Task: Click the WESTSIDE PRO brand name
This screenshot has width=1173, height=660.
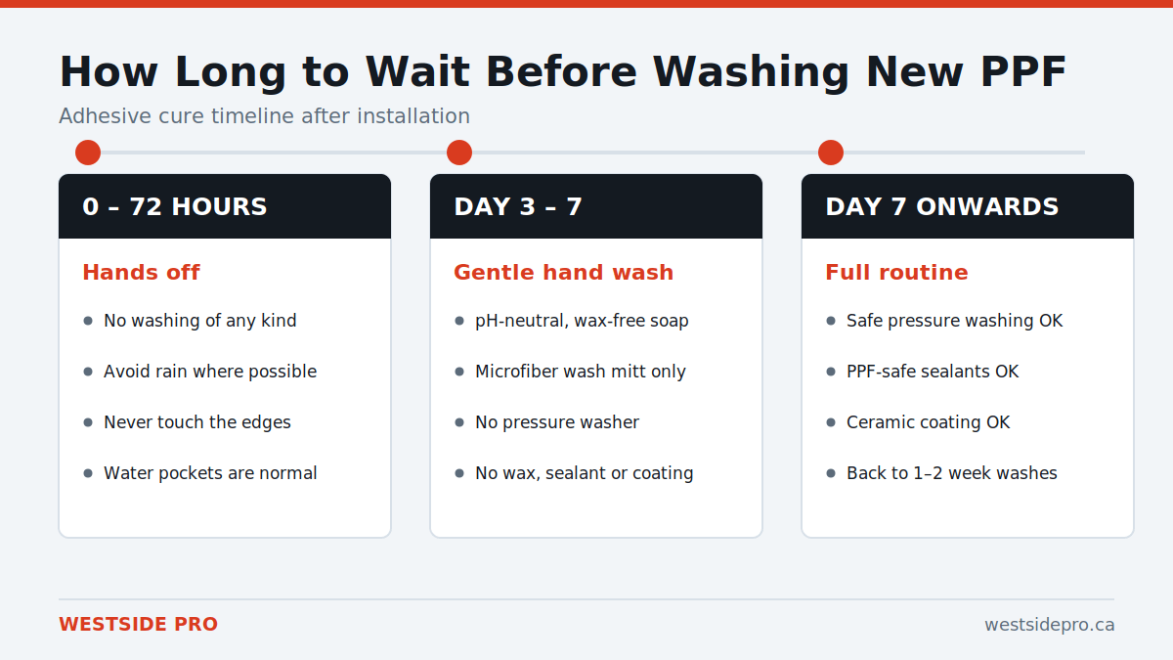Action: click(x=138, y=625)
